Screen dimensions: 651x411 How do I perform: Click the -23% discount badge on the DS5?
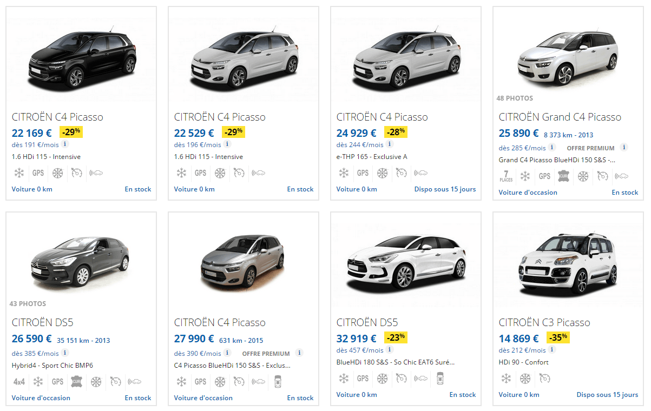[x=396, y=338]
